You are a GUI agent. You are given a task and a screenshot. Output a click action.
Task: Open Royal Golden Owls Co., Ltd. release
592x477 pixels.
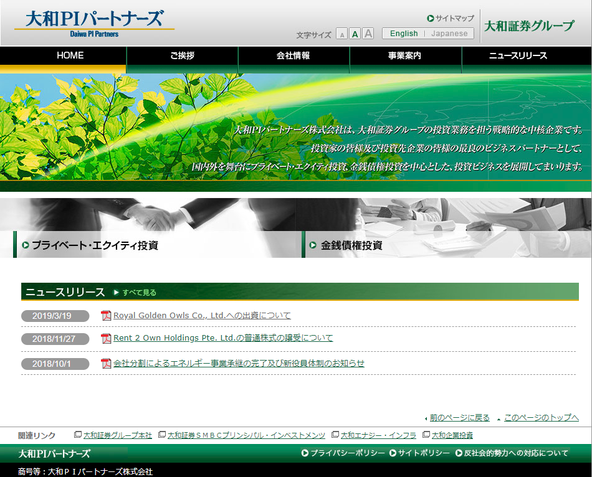point(202,316)
